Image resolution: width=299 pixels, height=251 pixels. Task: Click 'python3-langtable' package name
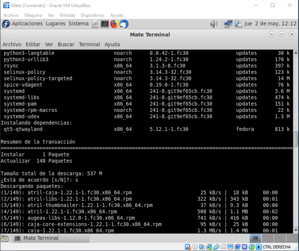(29, 53)
